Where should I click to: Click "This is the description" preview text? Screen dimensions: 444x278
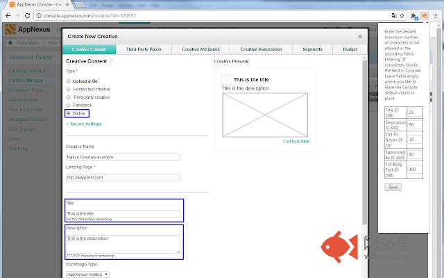pyautogui.click(x=245, y=88)
